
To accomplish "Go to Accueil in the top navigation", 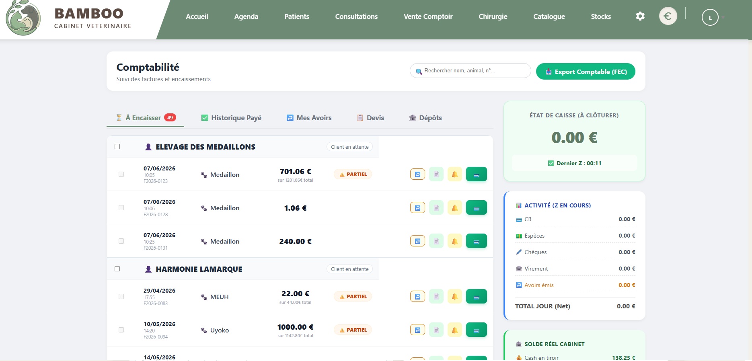I will [197, 16].
